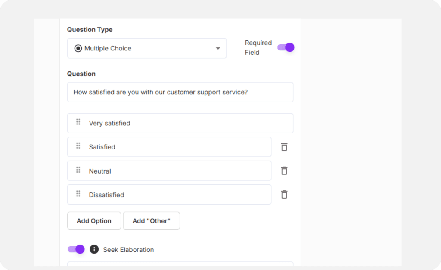Click the Add Option button
441x270 pixels.
click(x=94, y=221)
